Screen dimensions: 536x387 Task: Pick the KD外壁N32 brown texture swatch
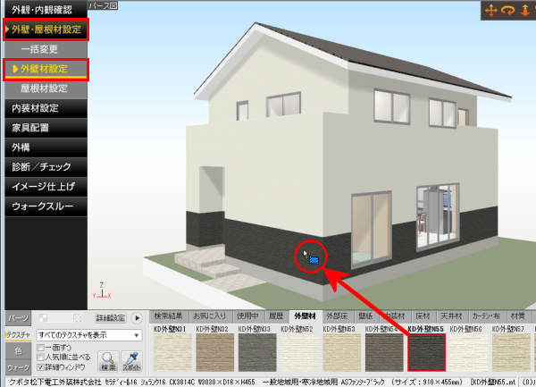pos(215,352)
